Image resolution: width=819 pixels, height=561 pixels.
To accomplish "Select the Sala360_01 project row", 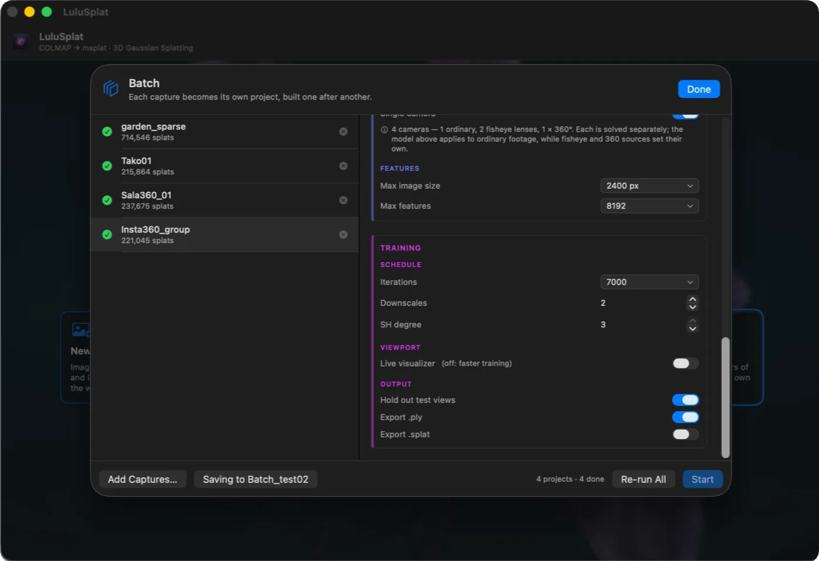I will tap(225, 201).
